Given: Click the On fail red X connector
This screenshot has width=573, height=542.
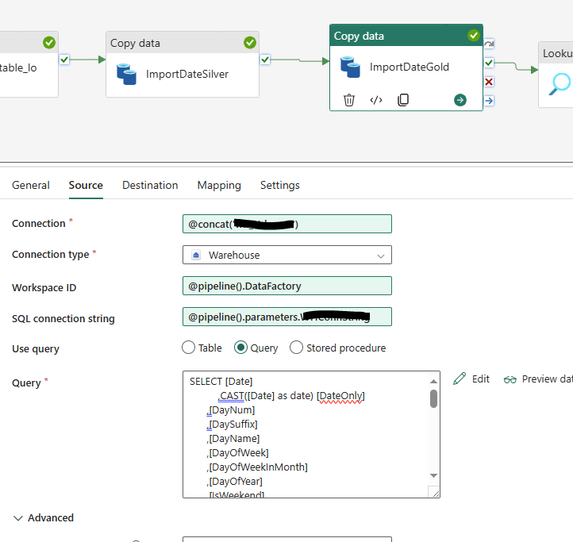Looking at the screenshot, I should click(x=489, y=82).
